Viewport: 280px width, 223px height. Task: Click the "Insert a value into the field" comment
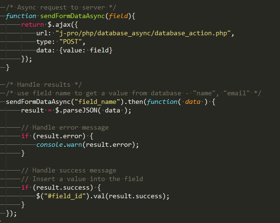[x=82, y=179]
